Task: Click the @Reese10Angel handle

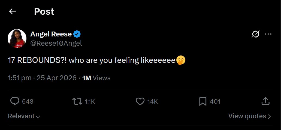Action: [56, 43]
